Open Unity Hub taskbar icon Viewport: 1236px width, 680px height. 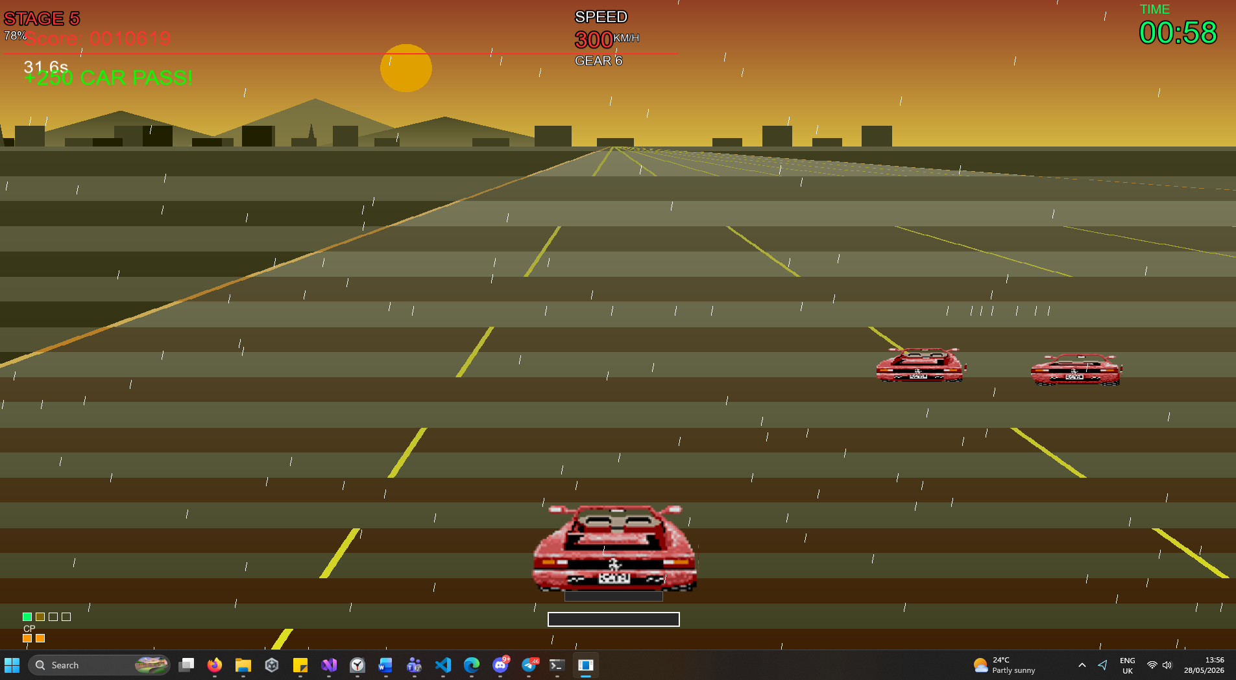(272, 665)
